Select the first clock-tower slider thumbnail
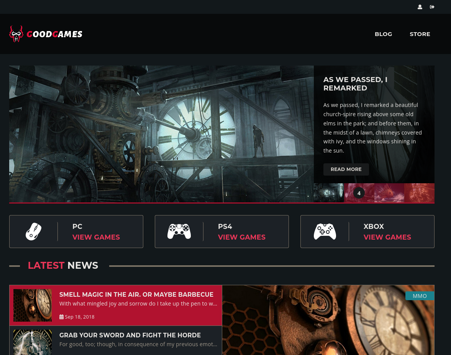451x355 pixels. click(x=329, y=193)
